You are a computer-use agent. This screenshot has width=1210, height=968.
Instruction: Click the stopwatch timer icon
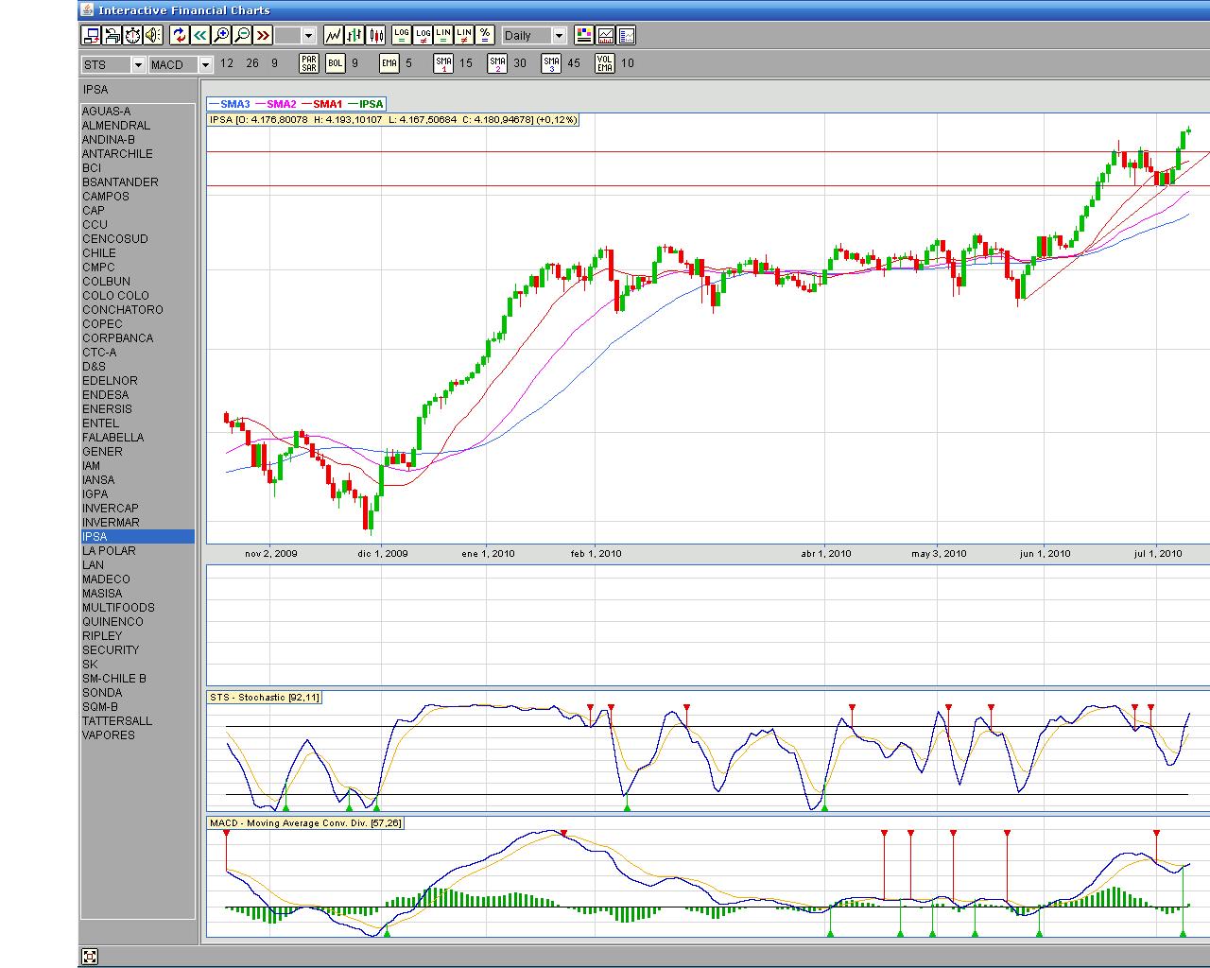[133, 35]
